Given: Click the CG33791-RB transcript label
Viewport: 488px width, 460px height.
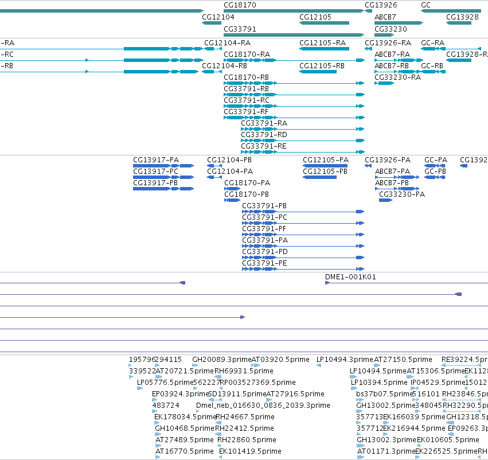Looking at the screenshot, I should [x=246, y=89].
